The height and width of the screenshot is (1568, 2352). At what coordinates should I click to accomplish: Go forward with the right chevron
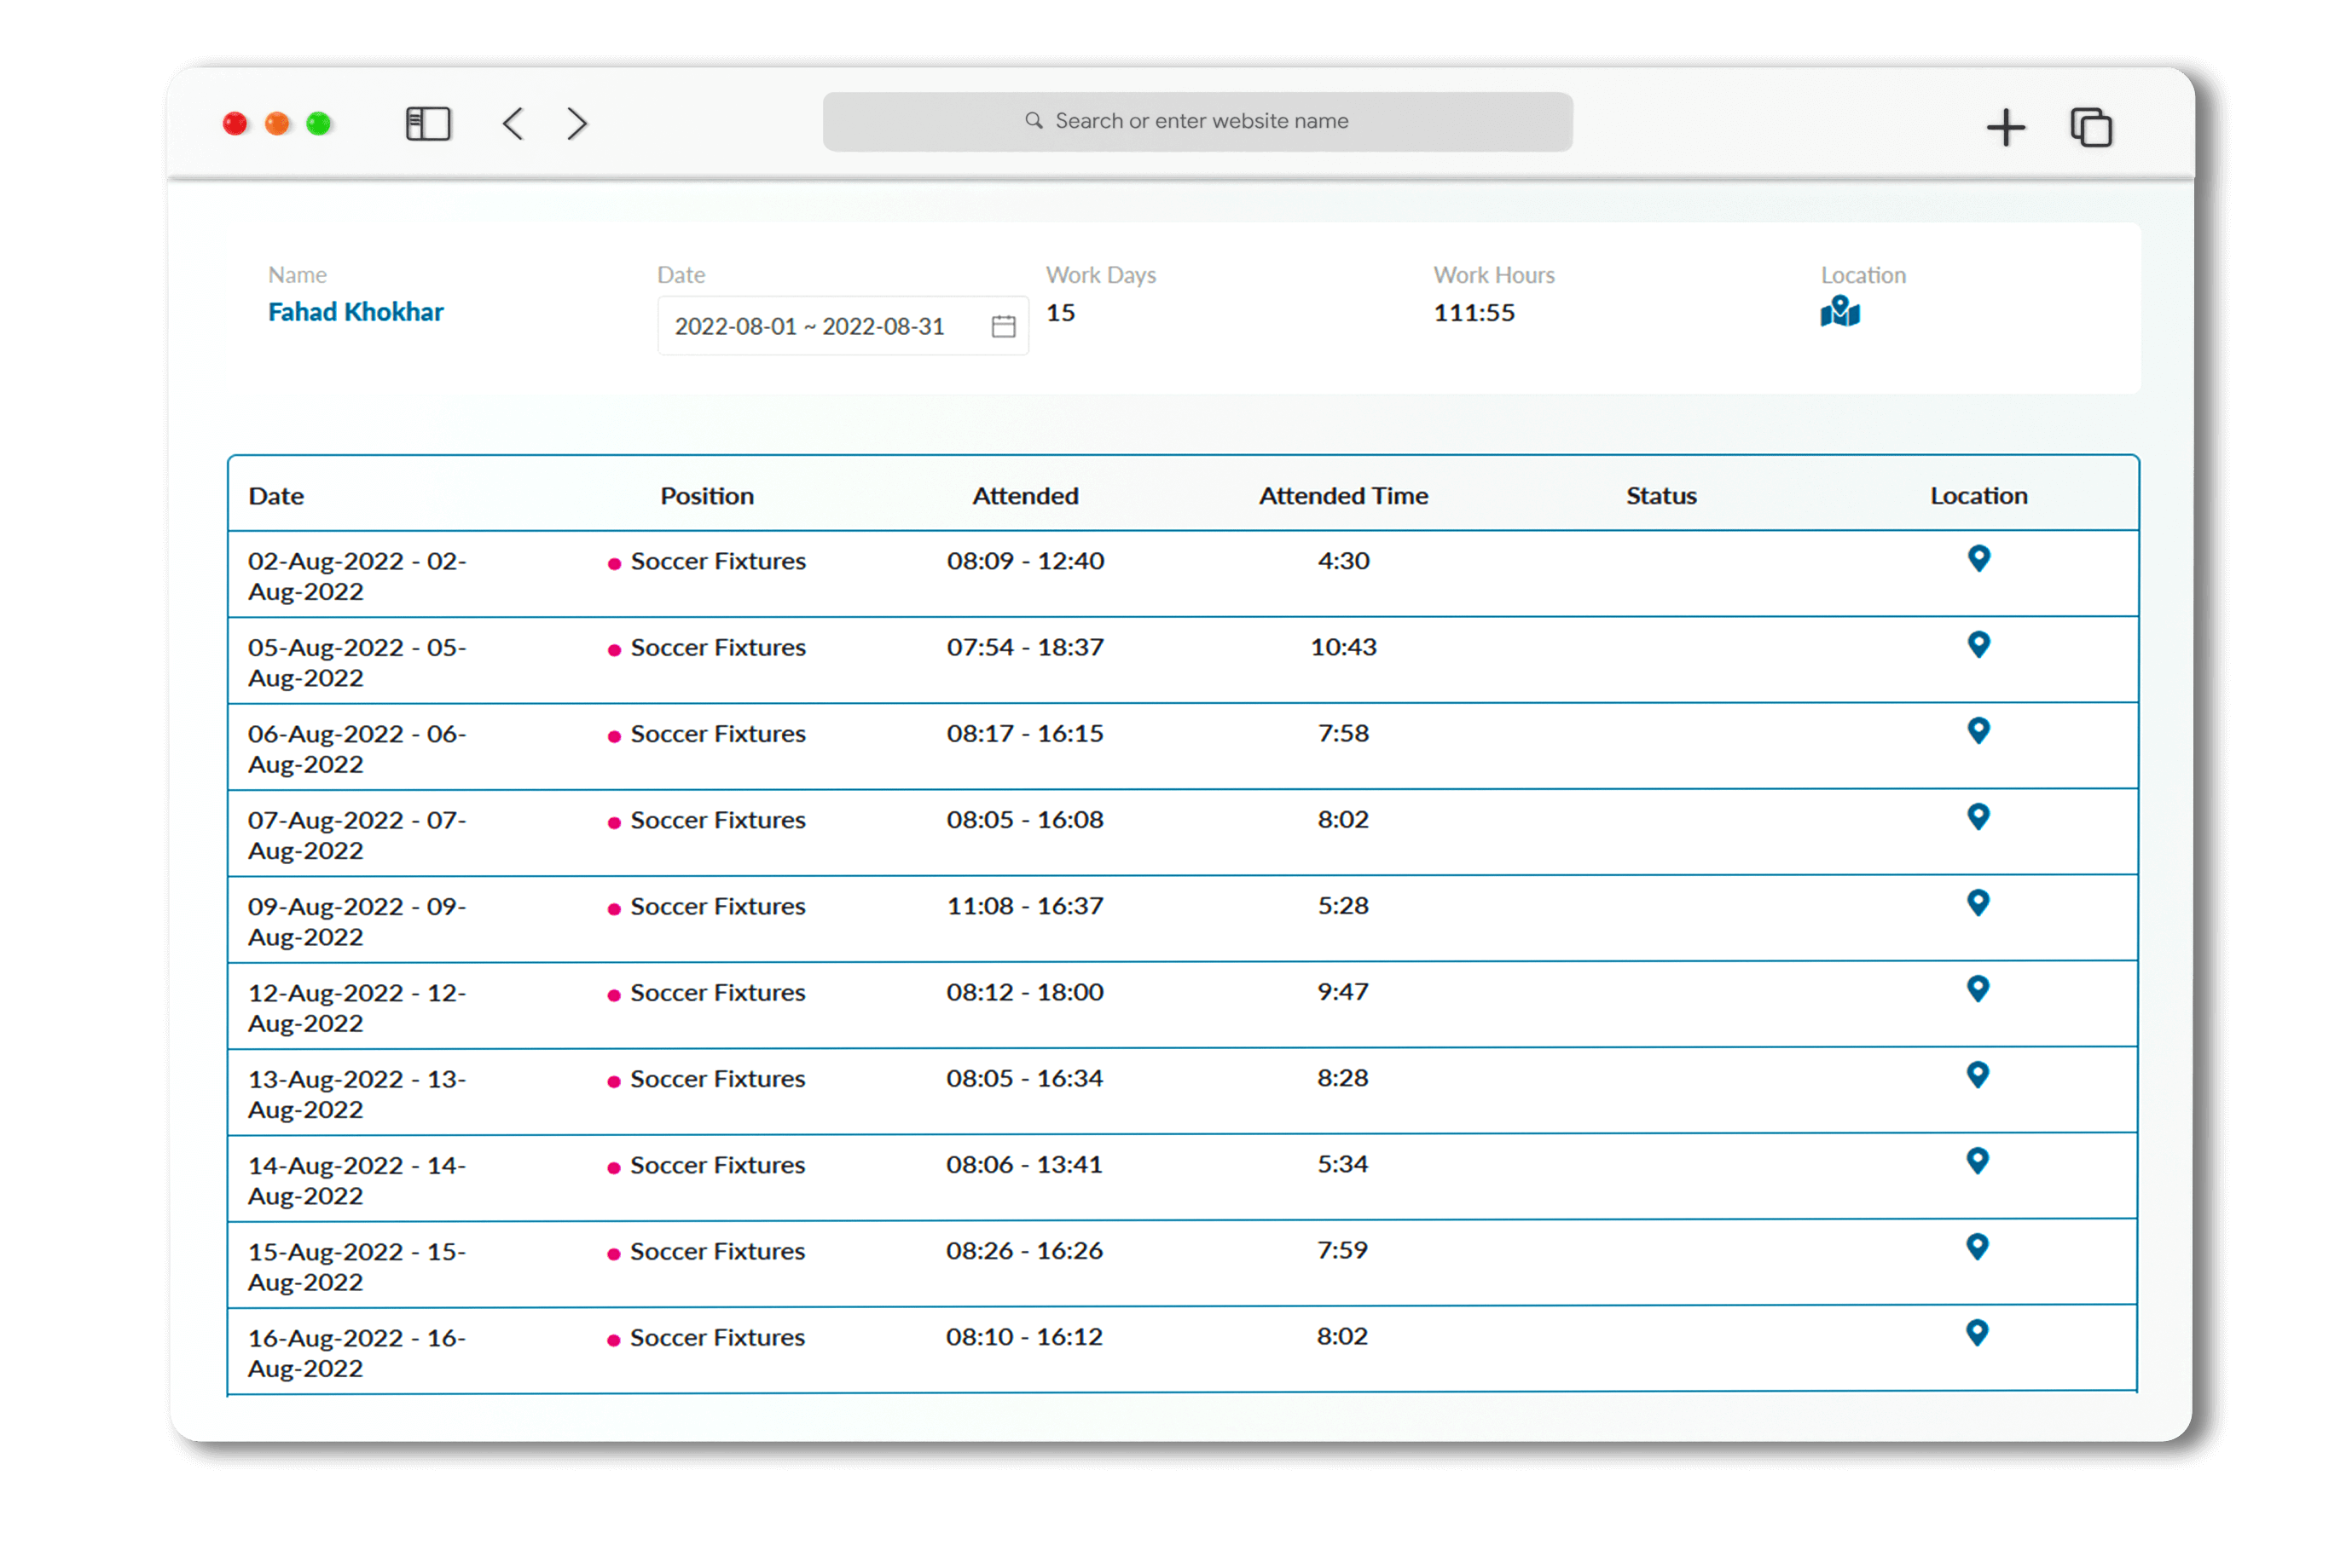(576, 124)
